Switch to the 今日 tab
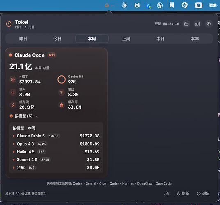Screen dimensions: 220x205 (x=57, y=39)
